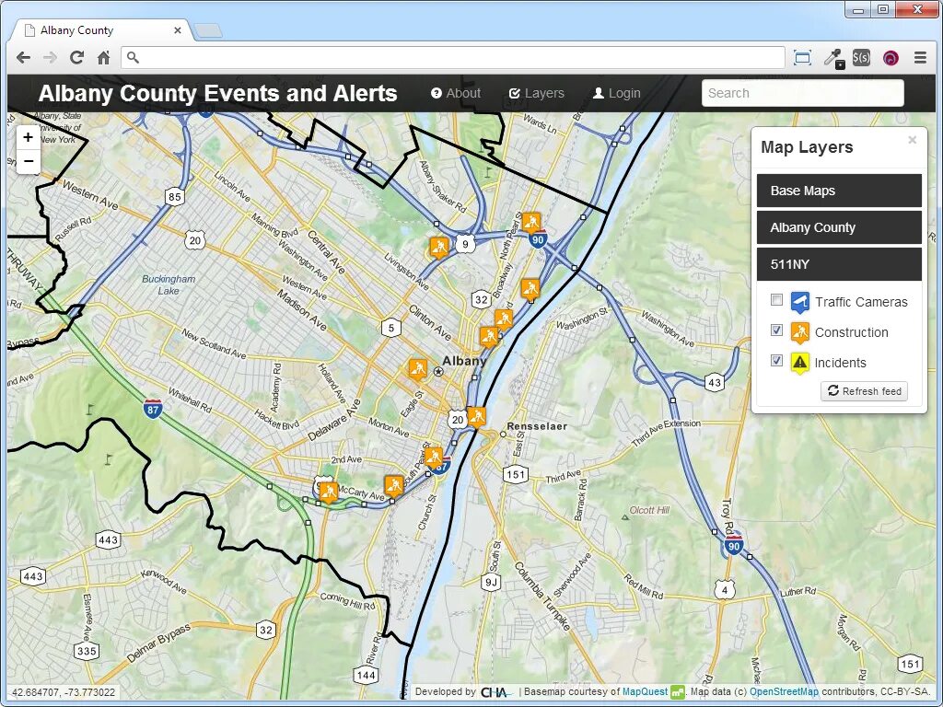The width and height of the screenshot is (943, 707).
Task: Enable the Traffic Cameras checkbox
Action: point(776,299)
